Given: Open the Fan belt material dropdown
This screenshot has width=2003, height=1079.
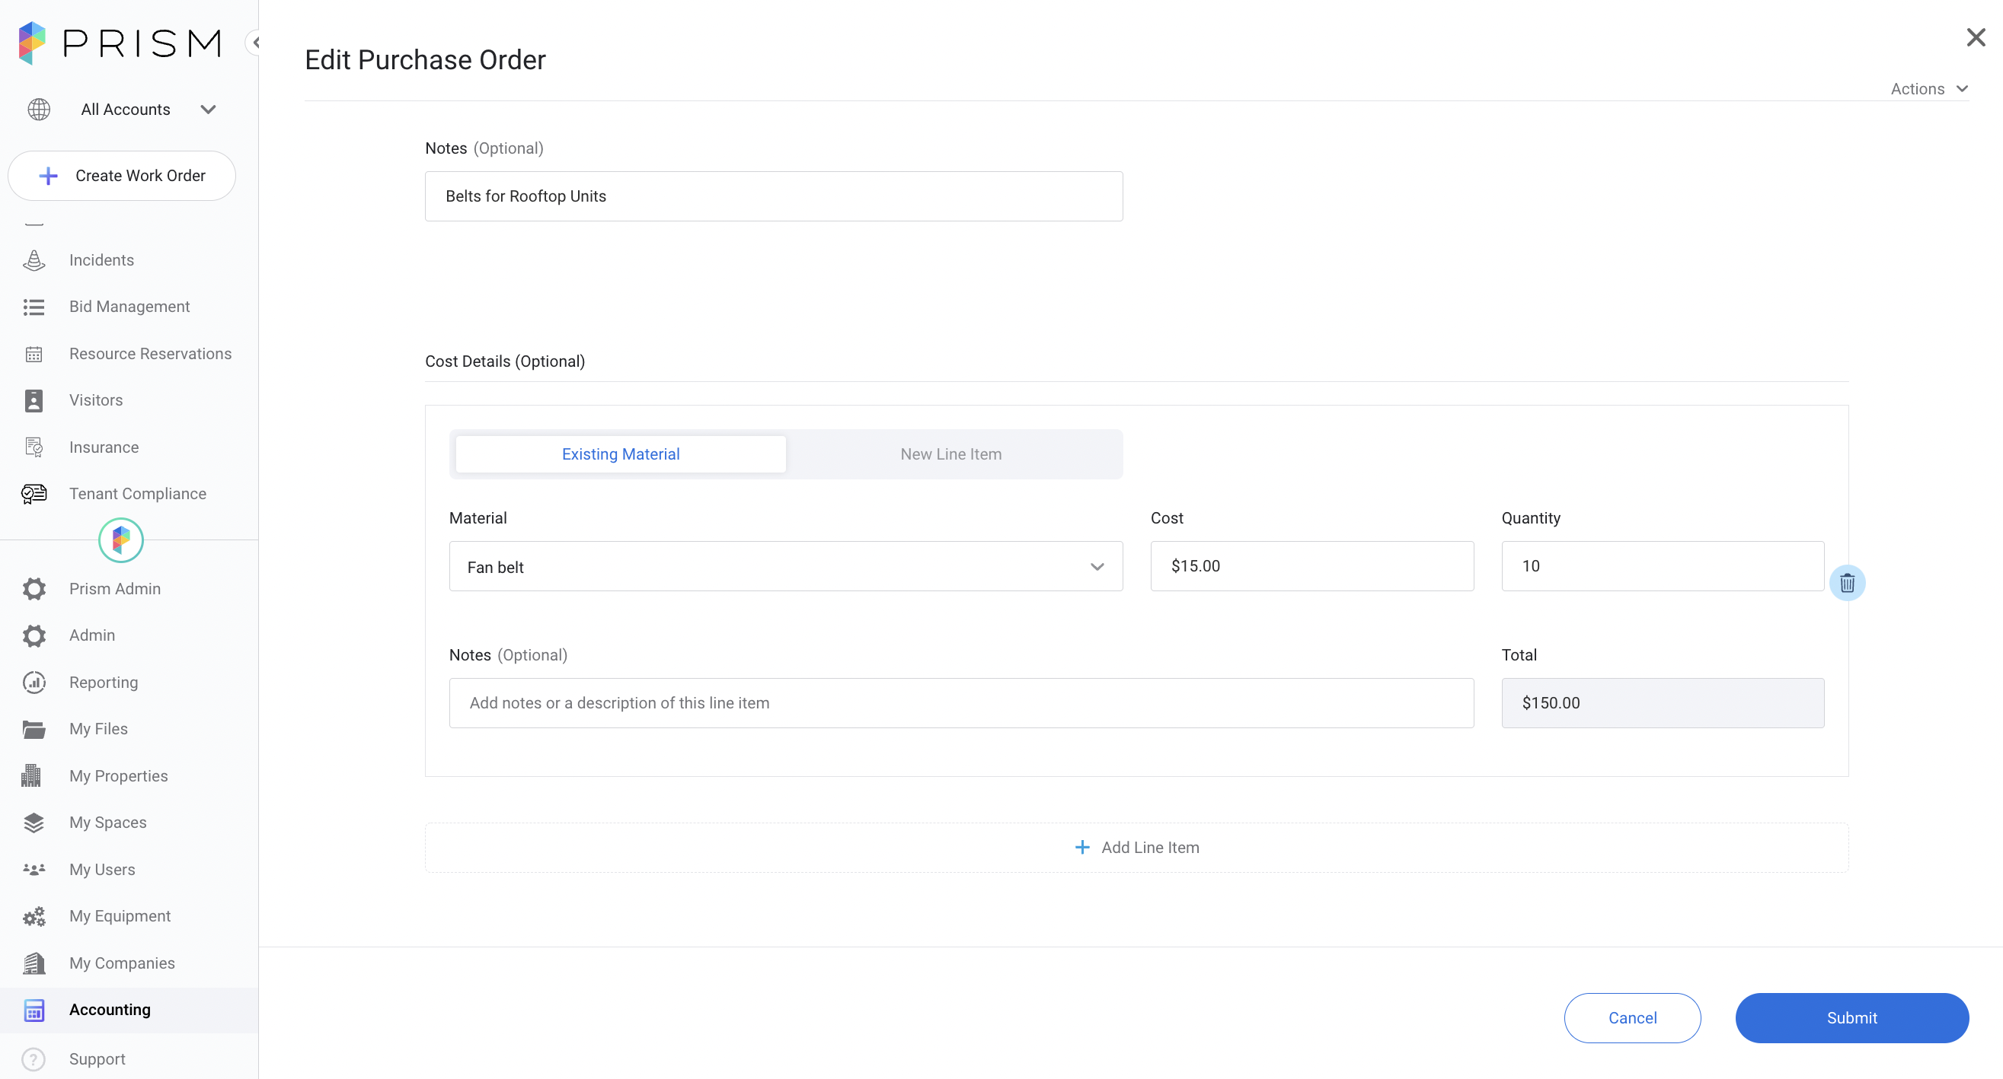Looking at the screenshot, I should tap(785, 566).
